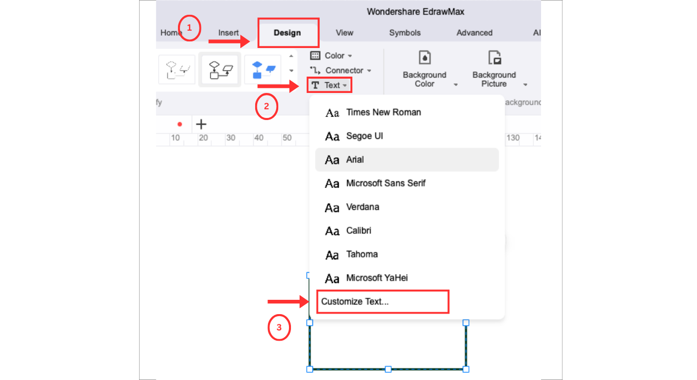Click the Background Color icon

[424, 57]
